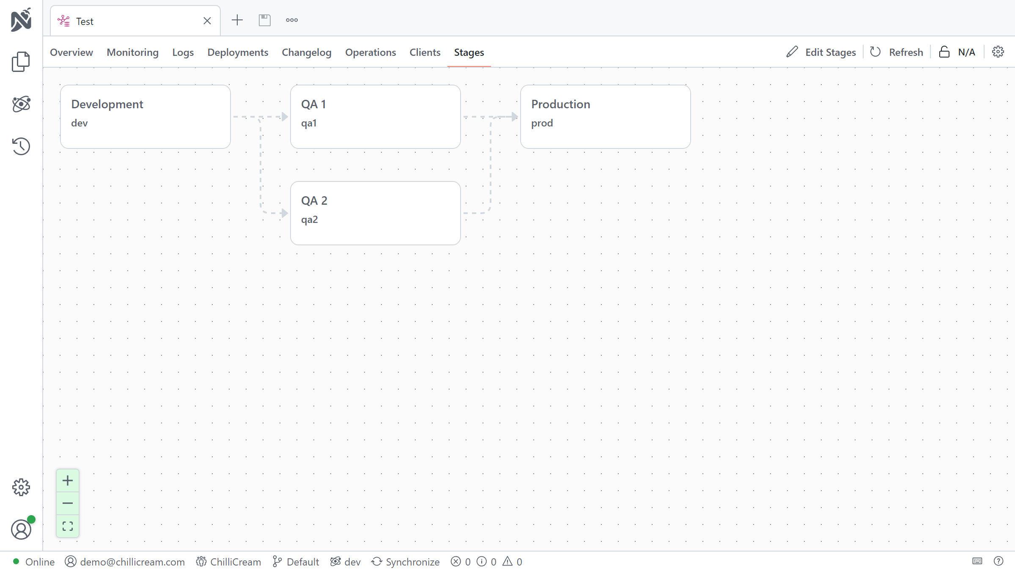1015x571 pixels.
Task: Open the history icon in sidebar
Action: (21, 146)
